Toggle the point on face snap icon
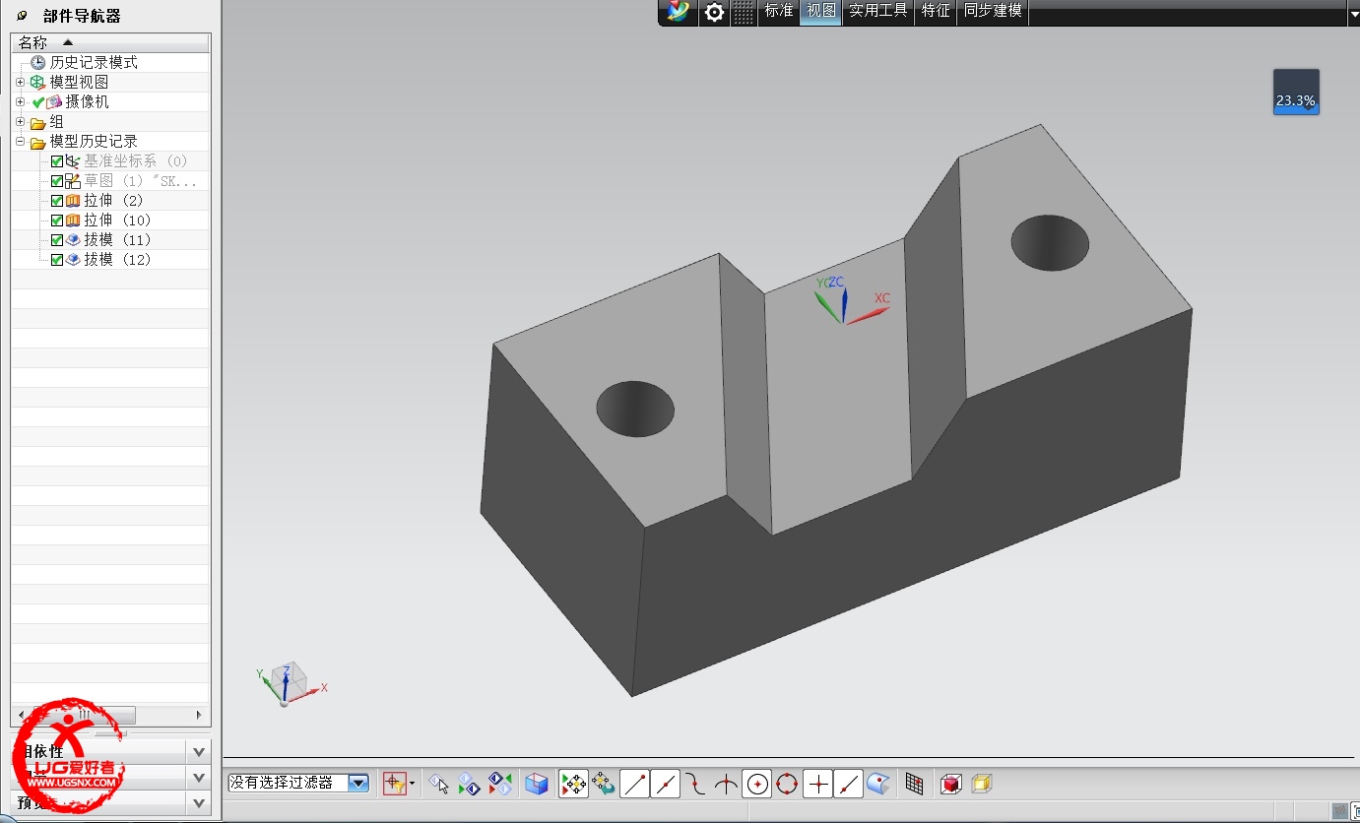The height and width of the screenshot is (823, 1360). (878, 784)
